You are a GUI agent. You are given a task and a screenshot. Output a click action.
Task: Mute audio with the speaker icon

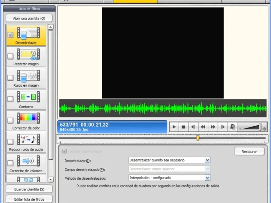pos(233,127)
